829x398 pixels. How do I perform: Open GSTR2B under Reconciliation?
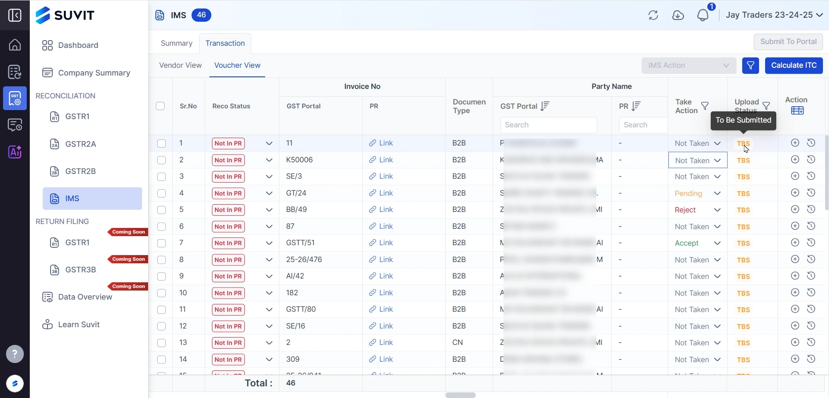80,171
